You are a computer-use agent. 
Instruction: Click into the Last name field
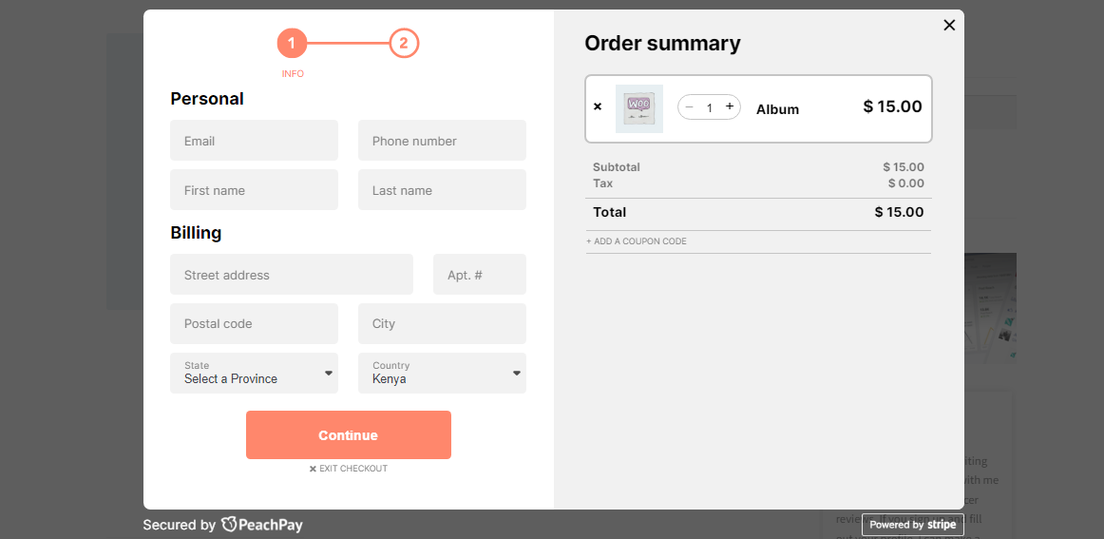coord(442,190)
